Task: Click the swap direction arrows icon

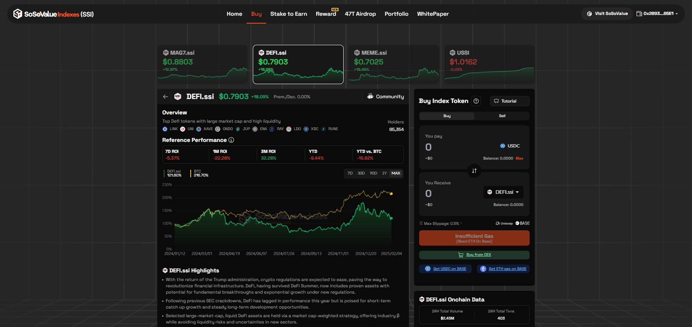Action: click(x=474, y=171)
